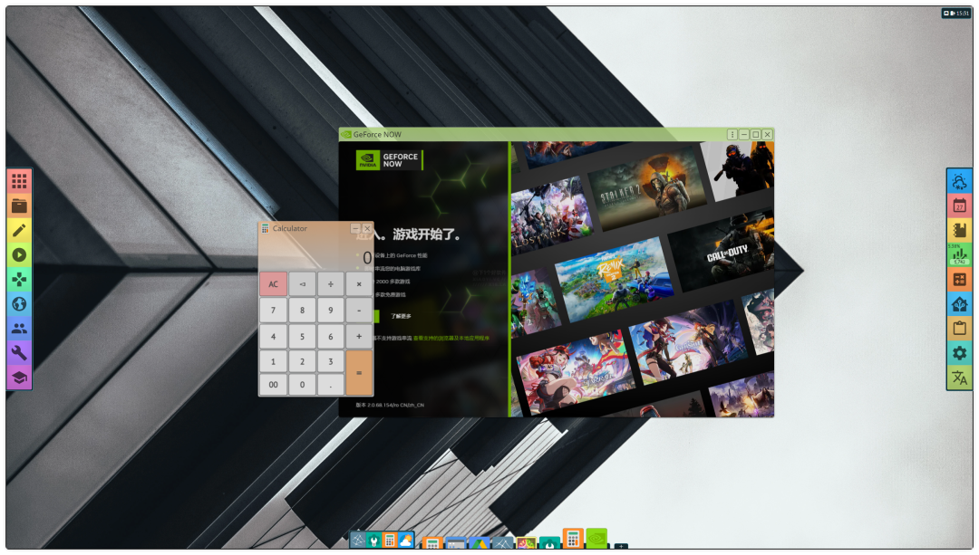
Task: Open the calculator widget in right panel
Action: coord(960,280)
